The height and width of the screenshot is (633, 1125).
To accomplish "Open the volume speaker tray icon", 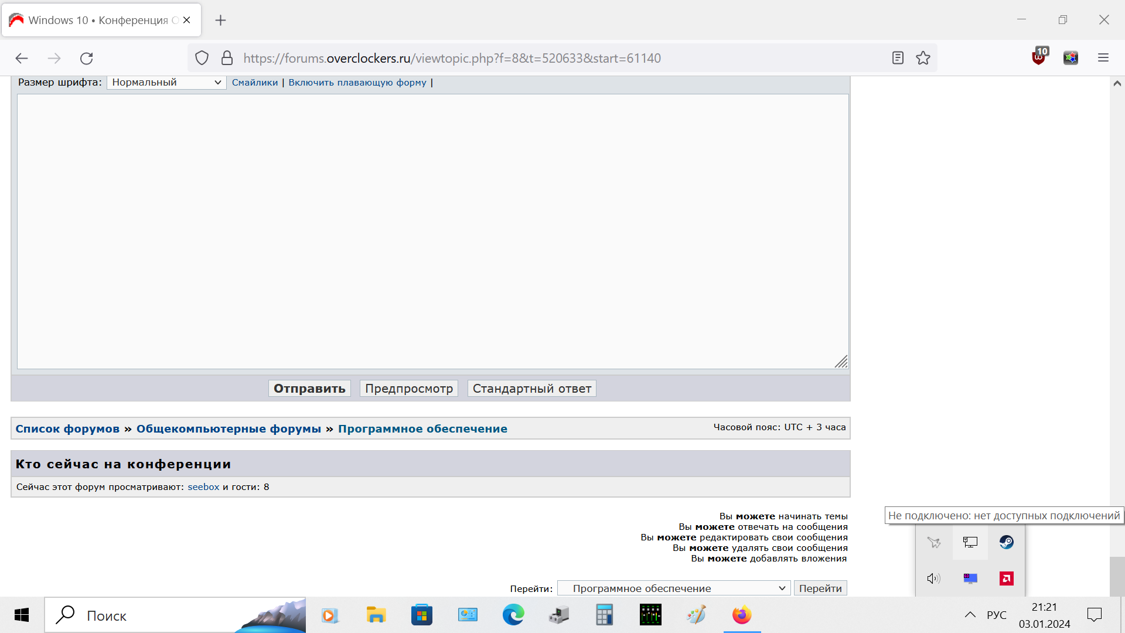I will point(933,578).
